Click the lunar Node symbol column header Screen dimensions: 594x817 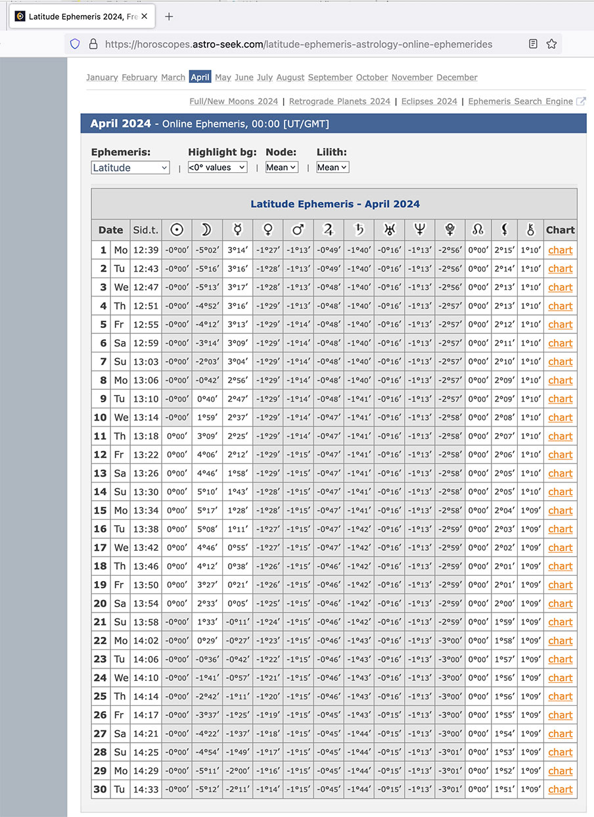pyautogui.click(x=478, y=230)
